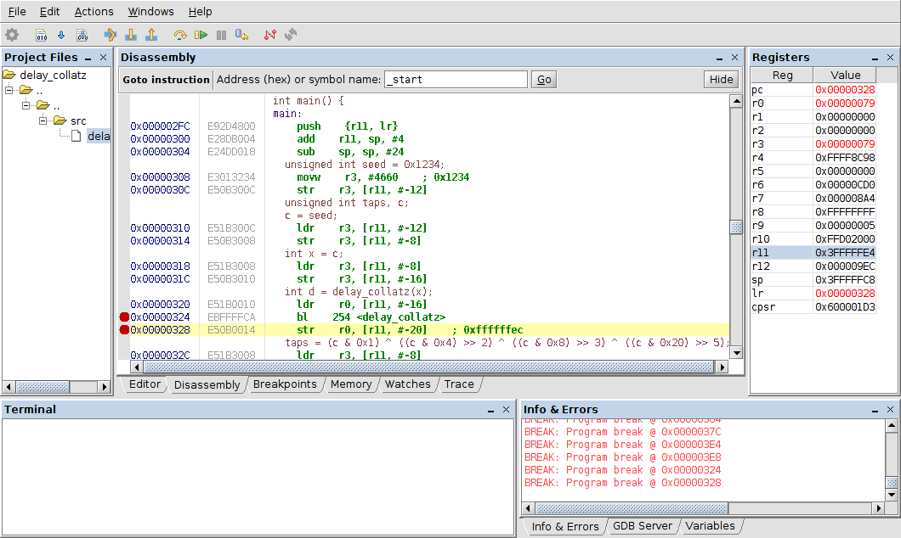Click the Value column header

pos(845,76)
